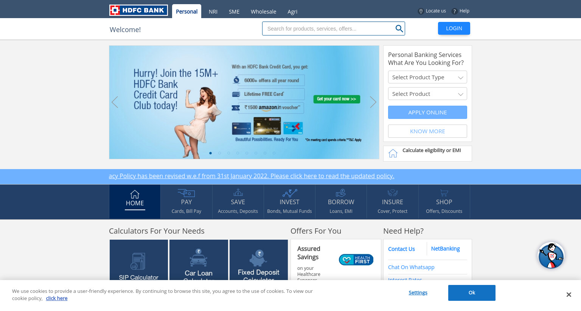Click the SHOP cart icon
Viewport: 581px width, 311px height.
tap(444, 193)
